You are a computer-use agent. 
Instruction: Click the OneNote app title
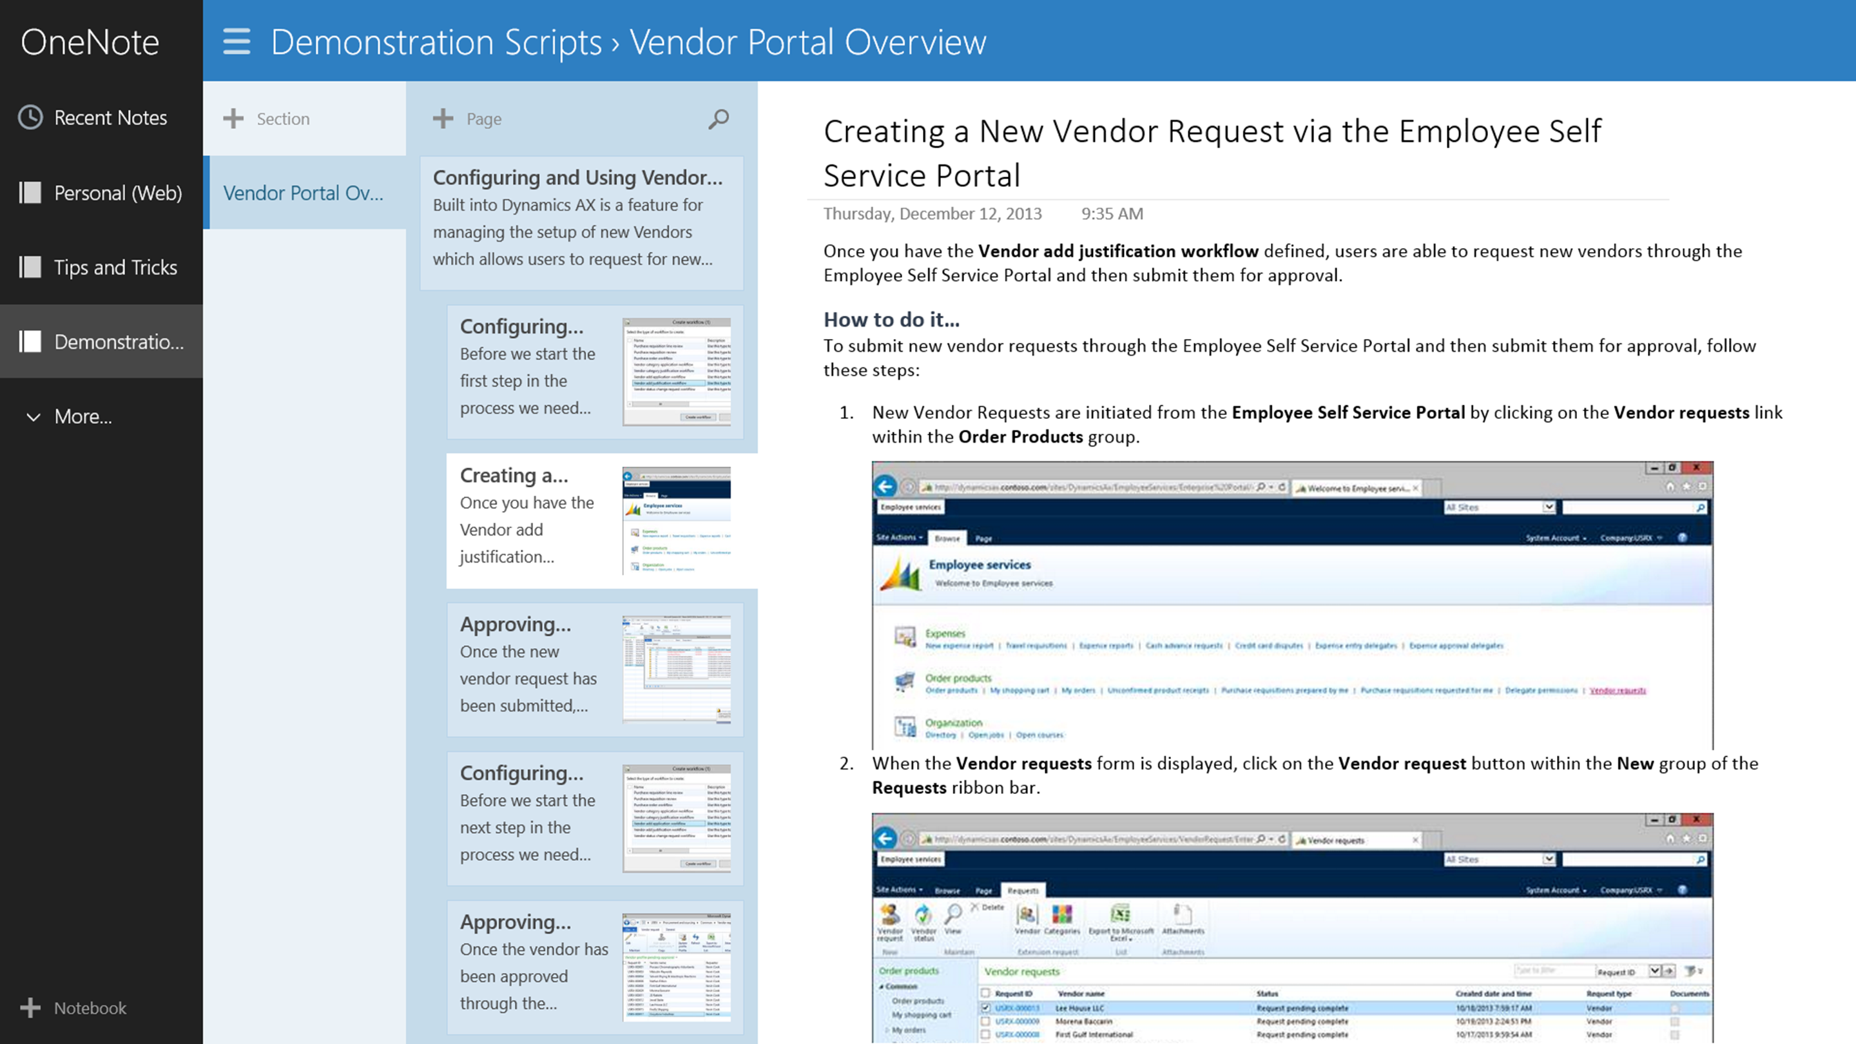tap(90, 42)
